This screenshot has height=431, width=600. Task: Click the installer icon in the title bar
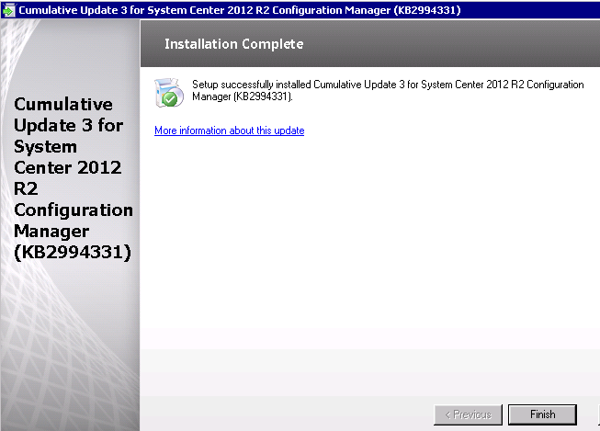coord(8,9)
